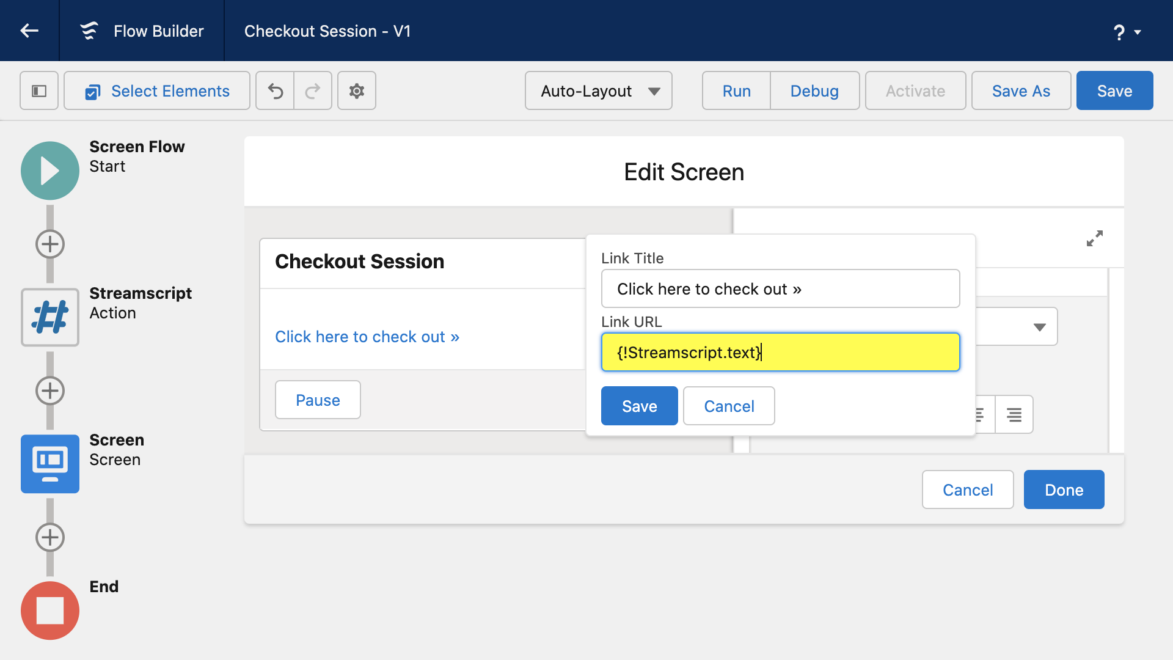The image size is (1173, 660).
Task: Click Done in Edit Screen dialog
Action: click(x=1064, y=490)
